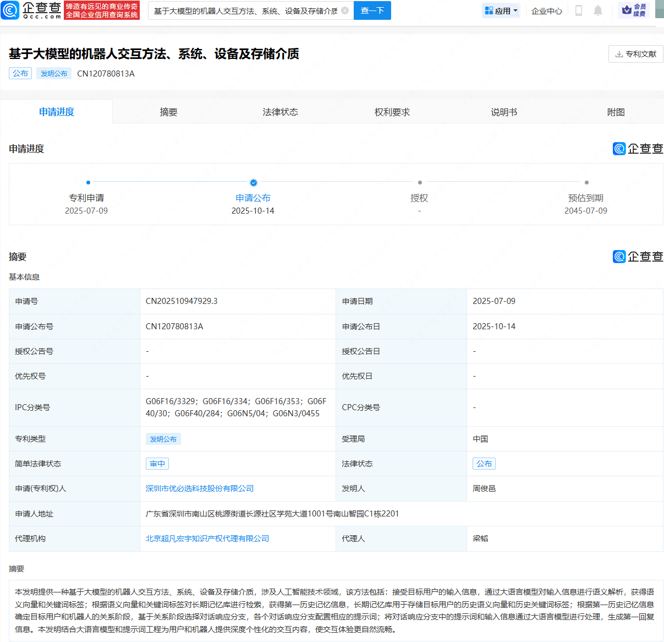Open the notification bell
The height and width of the screenshot is (642, 664).
pos(598,10)
